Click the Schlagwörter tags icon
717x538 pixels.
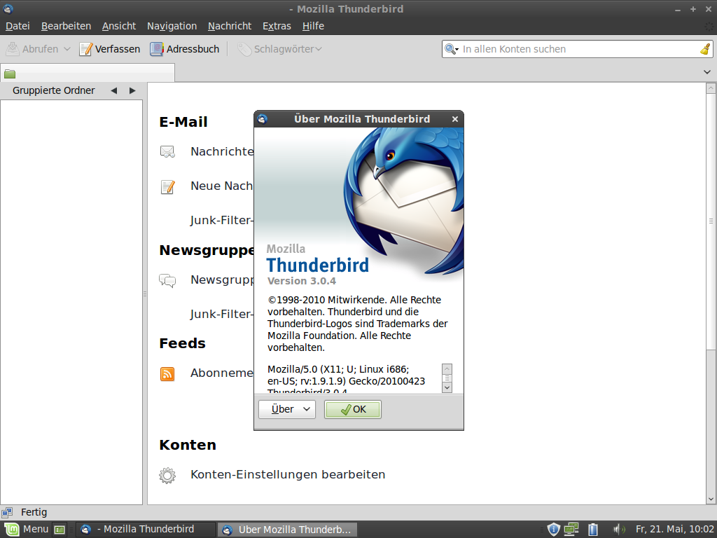point(244,48)
